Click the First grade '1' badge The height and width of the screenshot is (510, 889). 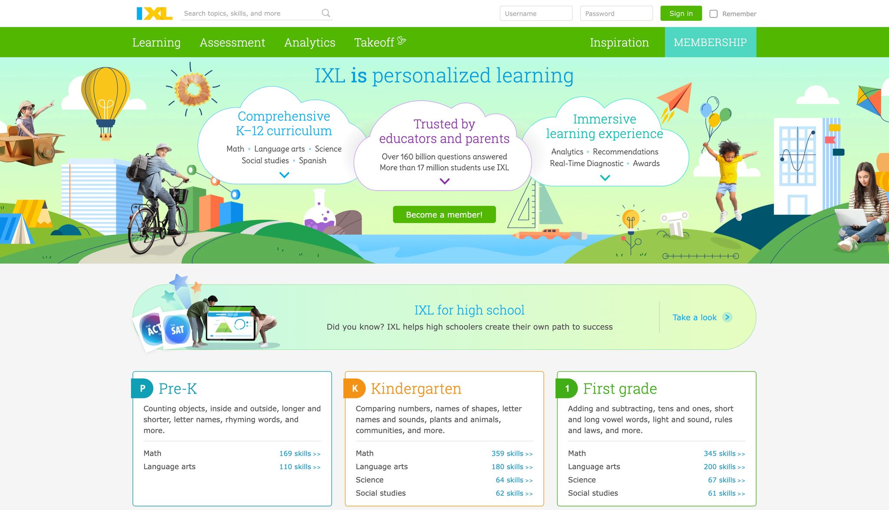567,388
